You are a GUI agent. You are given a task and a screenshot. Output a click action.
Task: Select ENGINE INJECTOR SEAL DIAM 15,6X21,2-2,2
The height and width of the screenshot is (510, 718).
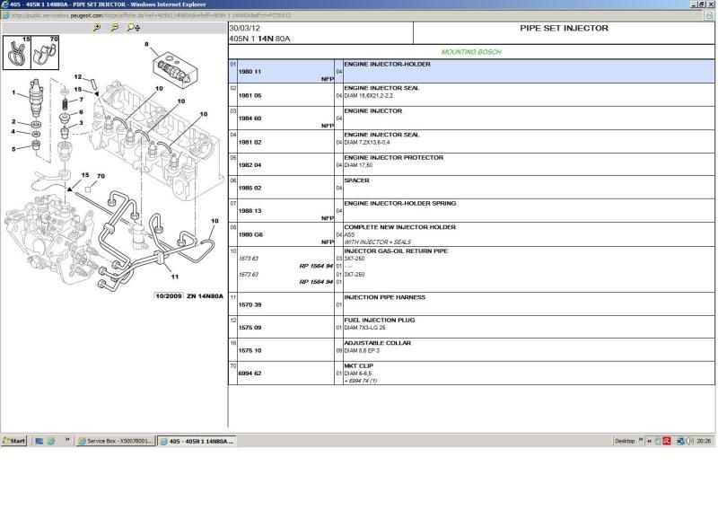coord(471,95)
